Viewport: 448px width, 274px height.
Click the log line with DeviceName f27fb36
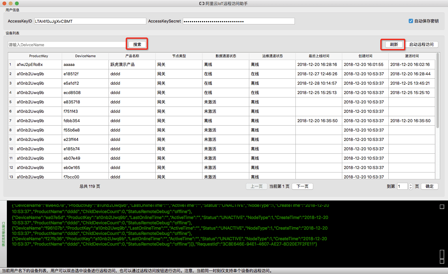[x=169, y=241]
